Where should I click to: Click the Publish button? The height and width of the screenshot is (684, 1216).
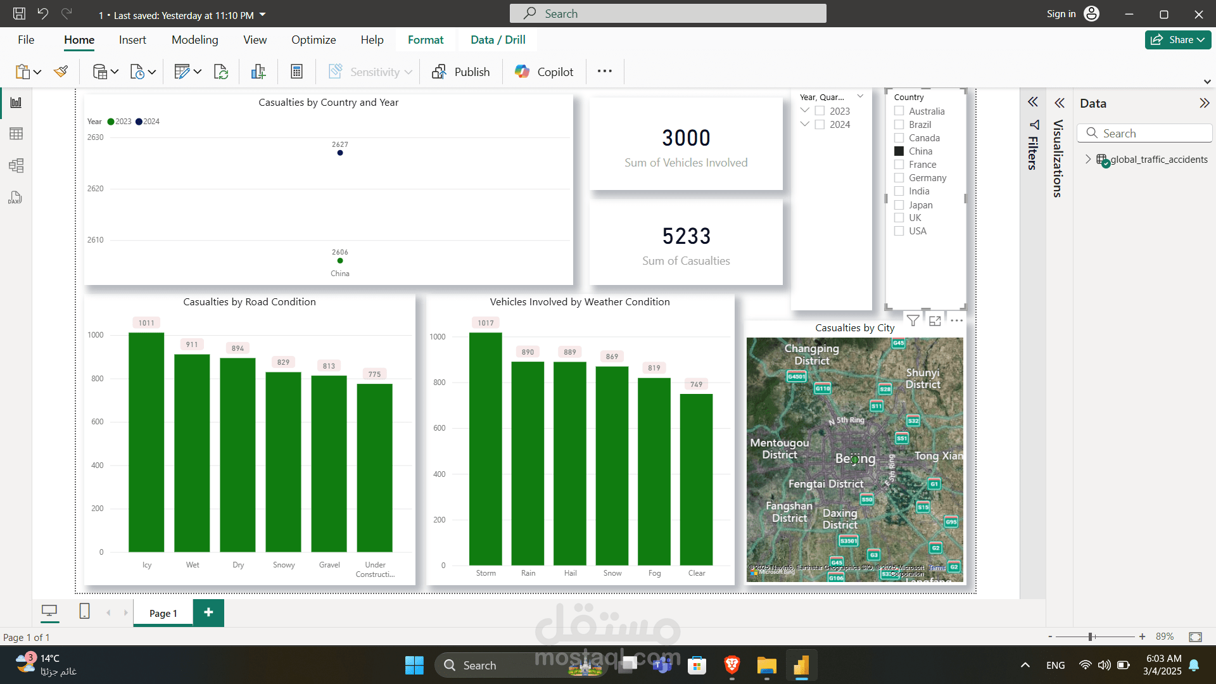460,72
